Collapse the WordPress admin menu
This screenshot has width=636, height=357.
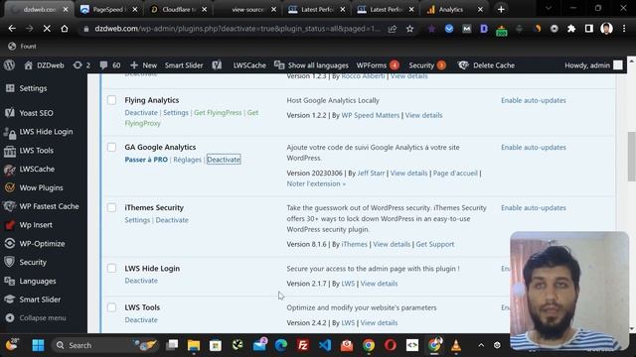[x=36, y=317]
